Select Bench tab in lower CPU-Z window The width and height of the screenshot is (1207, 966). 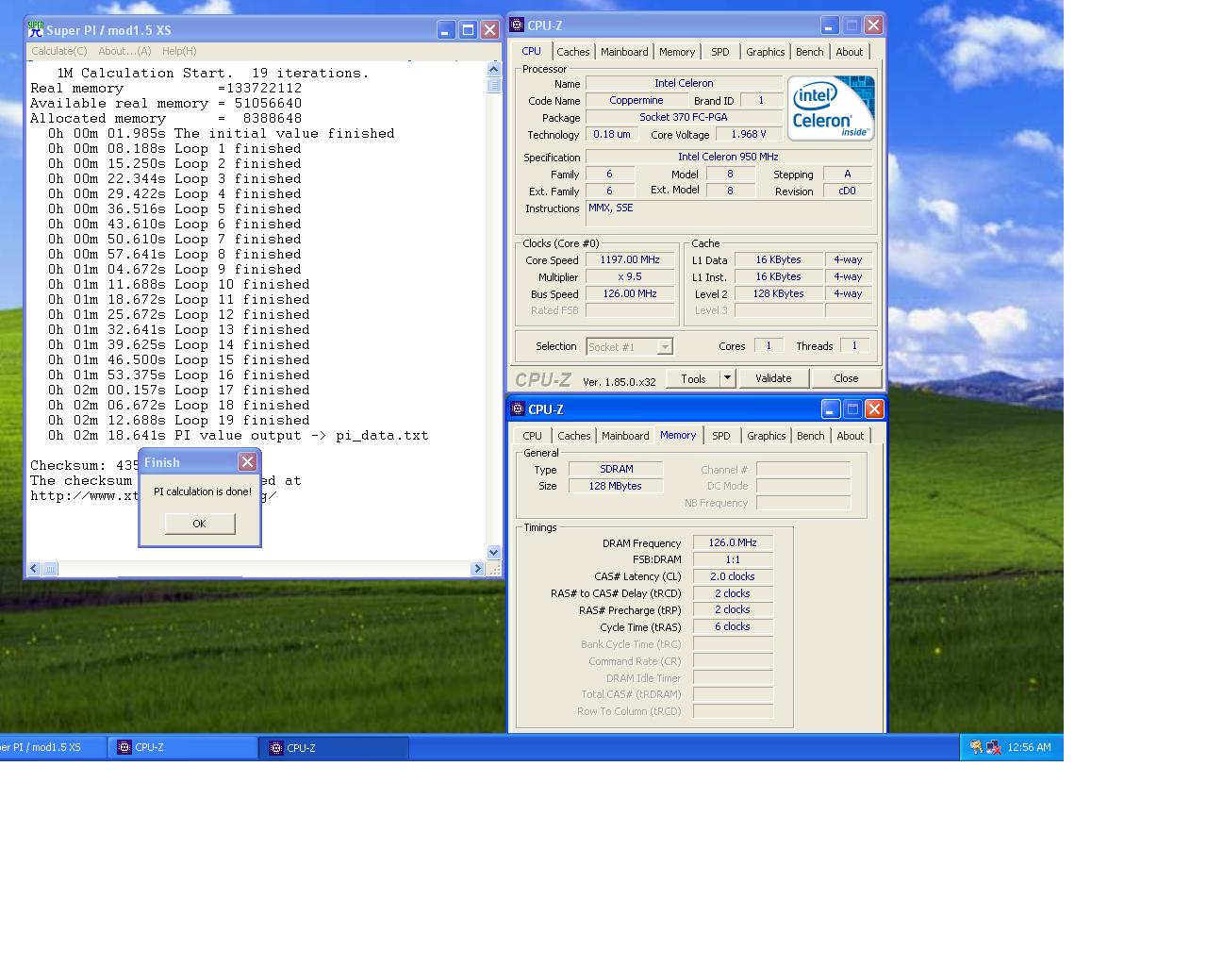tap(810, 436)
